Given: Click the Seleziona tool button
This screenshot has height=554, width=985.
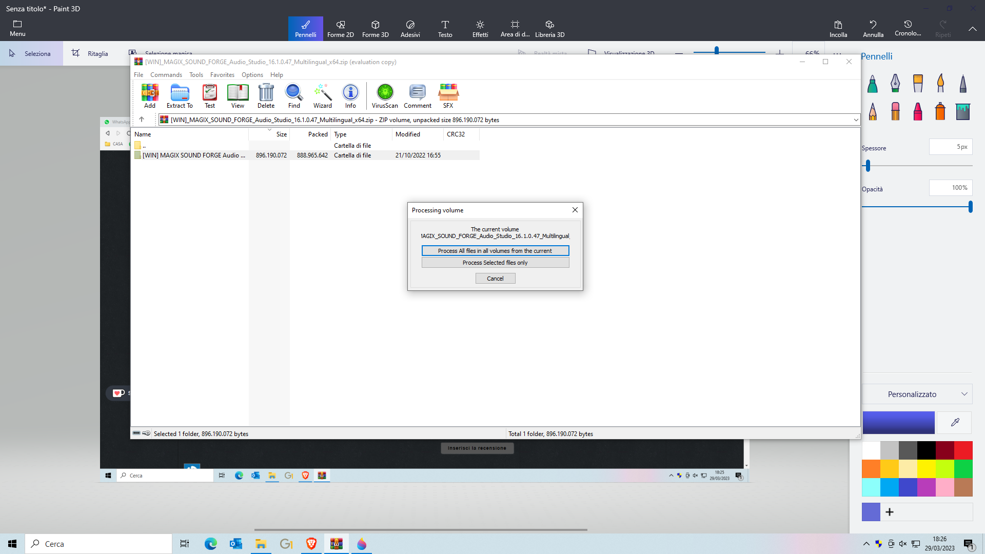Looking at the screenshot, I should [31, 53].
